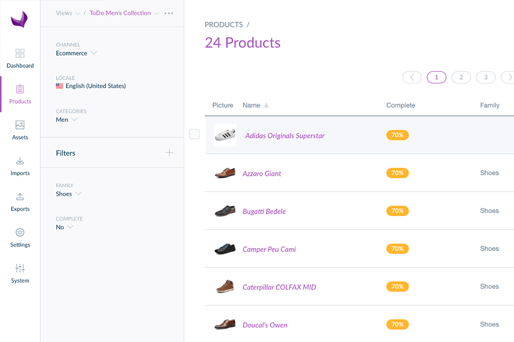
Task: Open the Products clipboard icon
Action: tap(20, 89)
